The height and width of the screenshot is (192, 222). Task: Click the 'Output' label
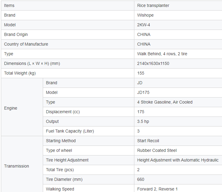(52, 121)
